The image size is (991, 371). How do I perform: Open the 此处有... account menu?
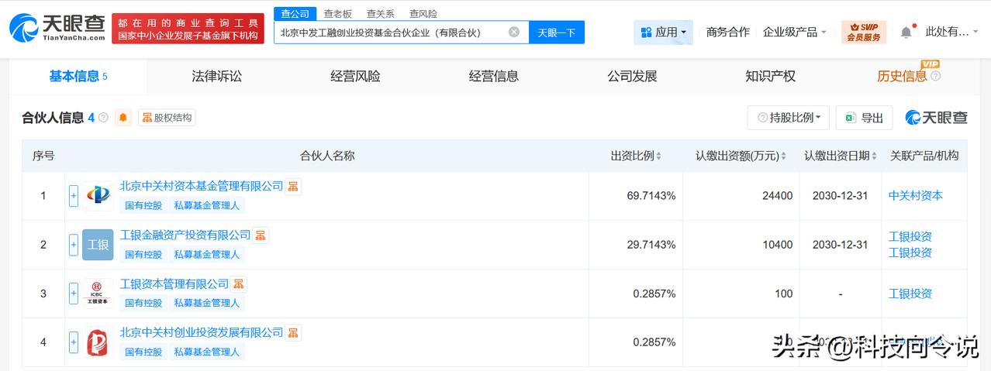tap(951, 32)
